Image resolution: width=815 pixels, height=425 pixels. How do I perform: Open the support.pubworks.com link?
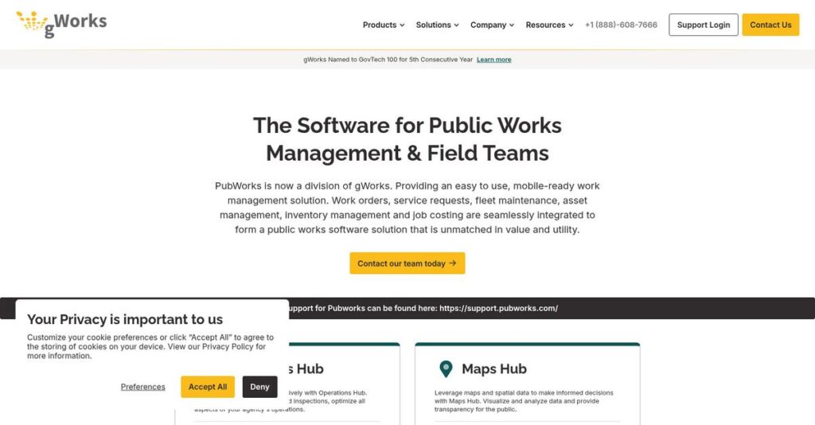point(498,308)
